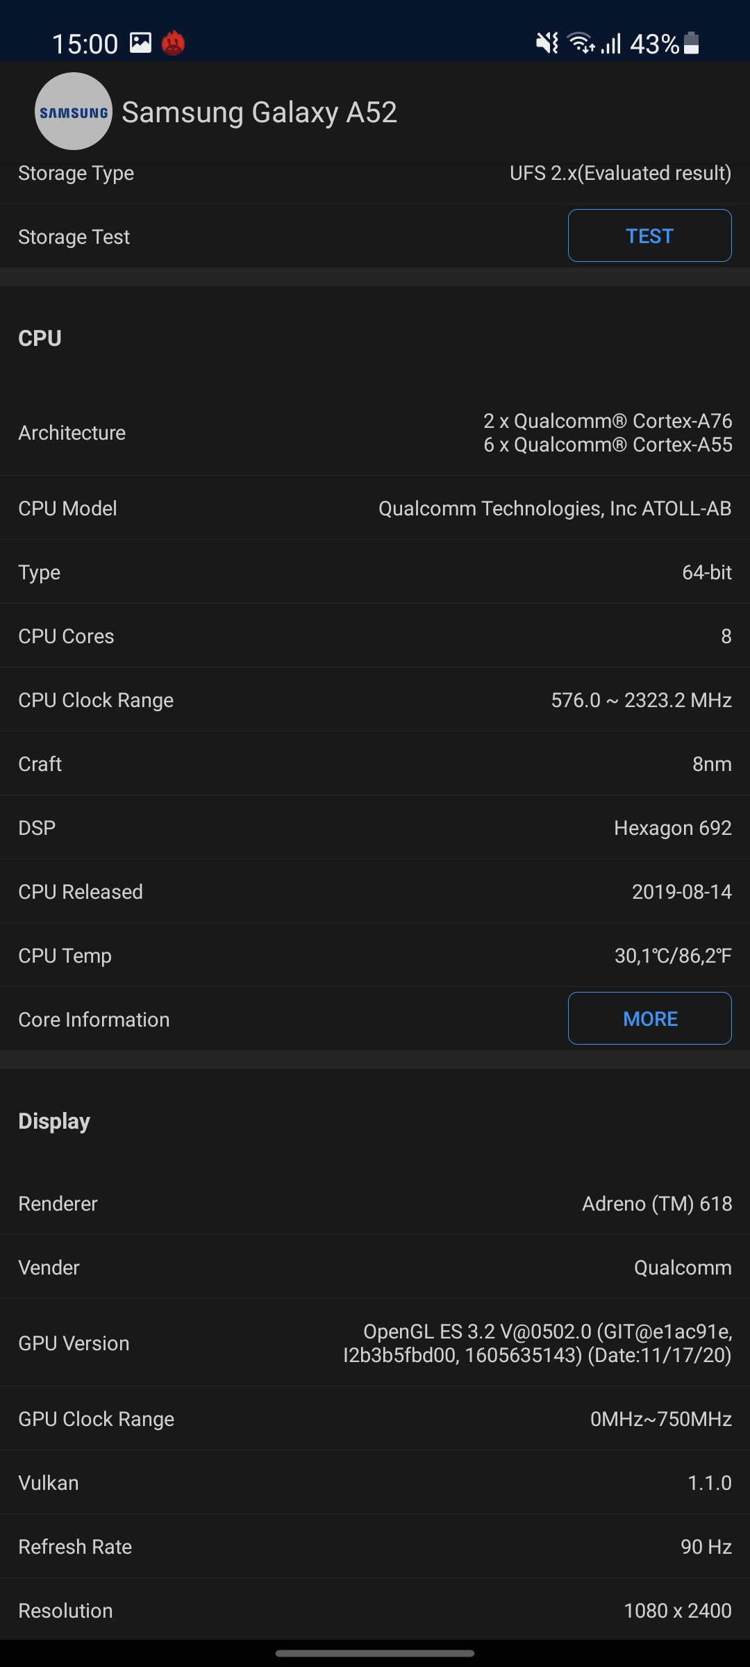The height and width of the screenshot is (1667, 750).
Task: Open Core Information MORE button
Action: point(649,1018)
